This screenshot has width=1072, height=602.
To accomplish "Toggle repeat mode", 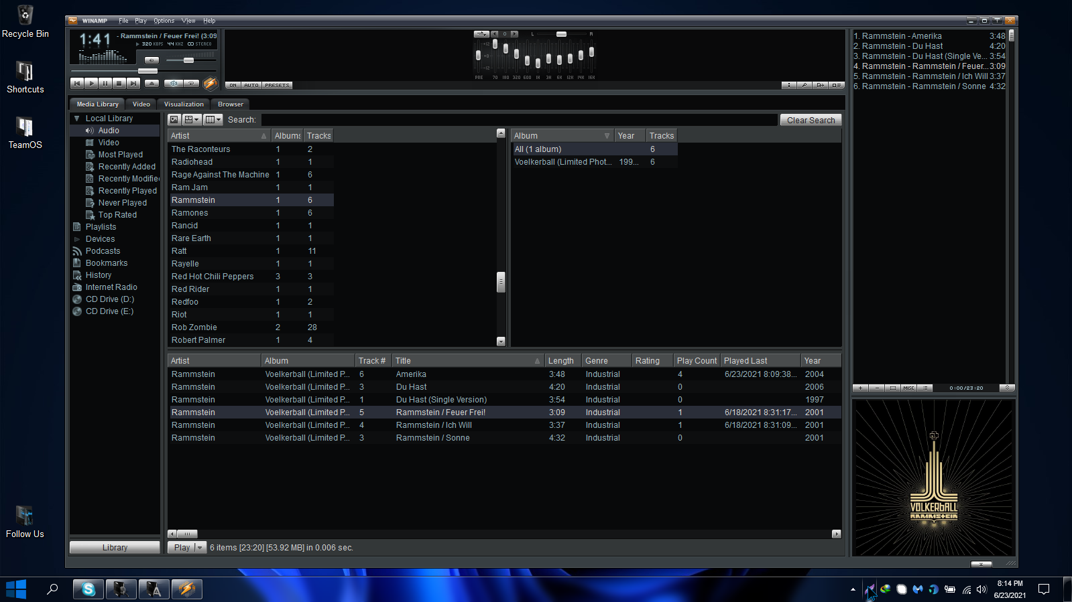I will [191, 83].
